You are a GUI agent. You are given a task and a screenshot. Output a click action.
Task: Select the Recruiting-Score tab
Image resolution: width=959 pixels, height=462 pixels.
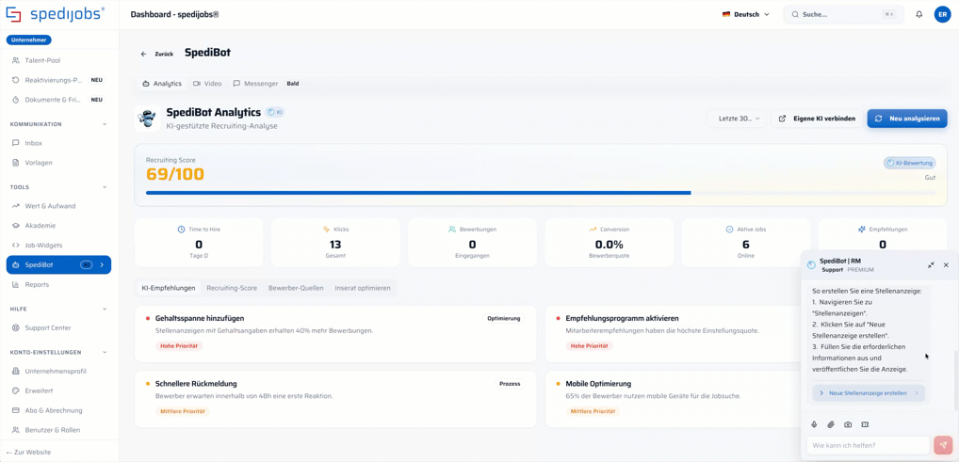pyautogui.click(x=232, y=288)
